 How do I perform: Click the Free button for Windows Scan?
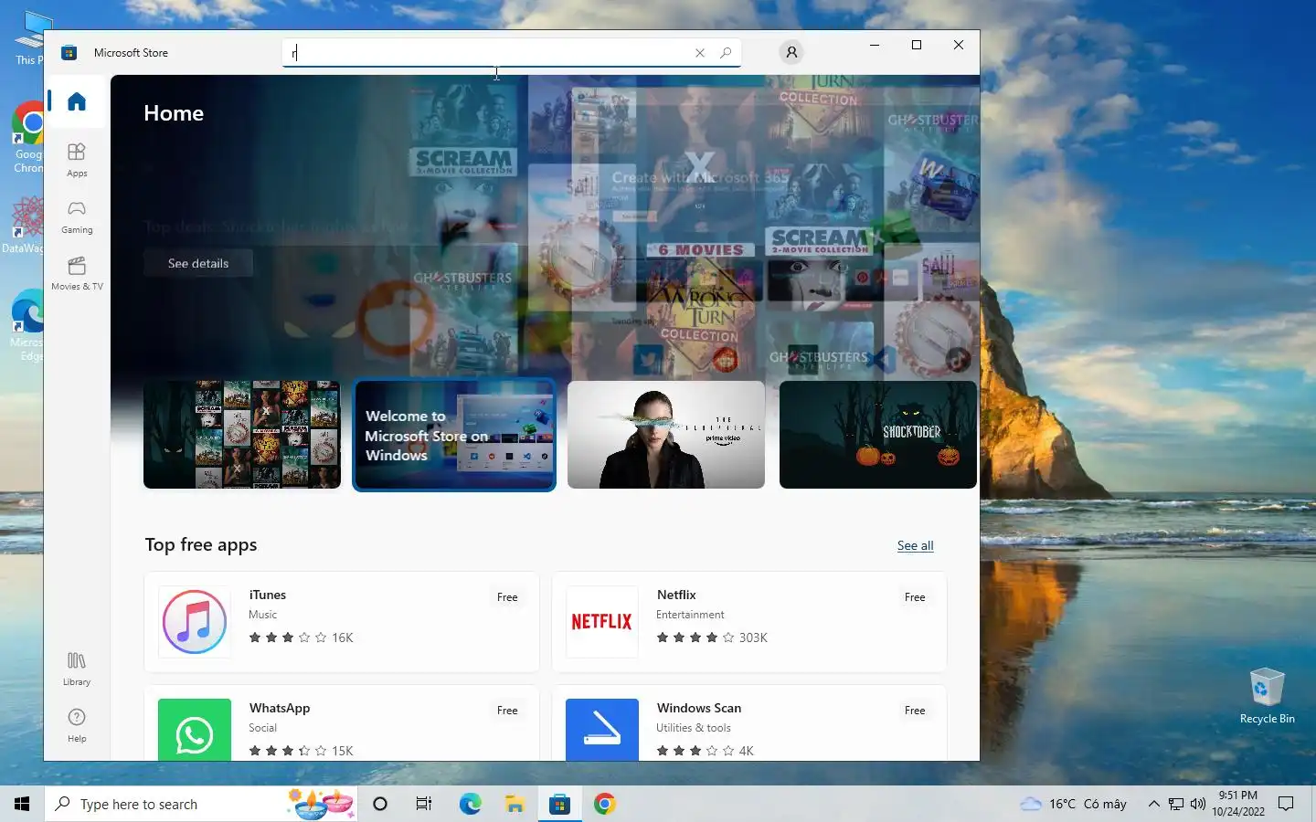click(915, 711)
